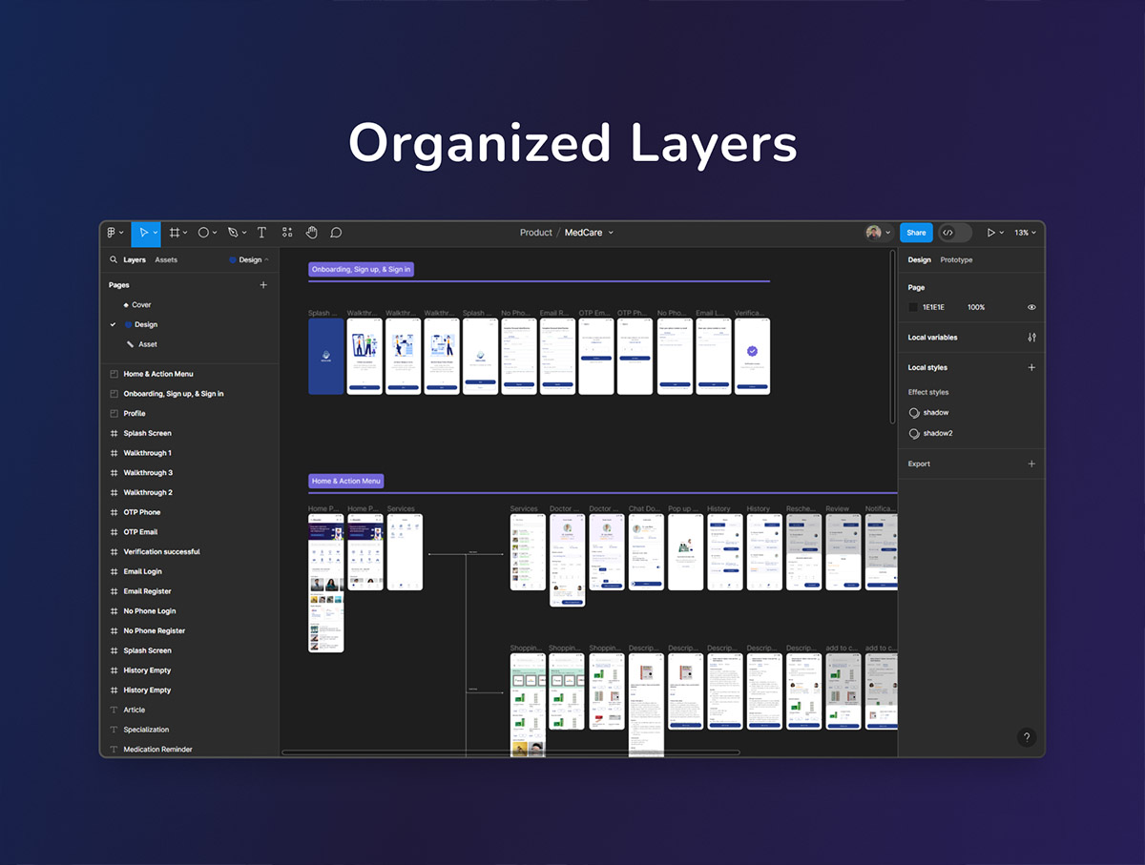Image resolution: width=1145 pixels, height=865 pixels.
Task: Click the page background color swatch
Action: tap(913, 307)
